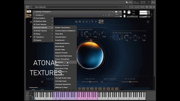
Task: Expand 08 Impacts submenu
Action: (x=43, y=40)
